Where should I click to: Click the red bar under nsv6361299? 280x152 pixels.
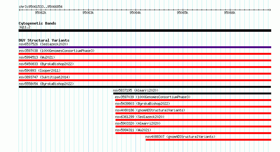pyautogui.click(x=193, y=120)
